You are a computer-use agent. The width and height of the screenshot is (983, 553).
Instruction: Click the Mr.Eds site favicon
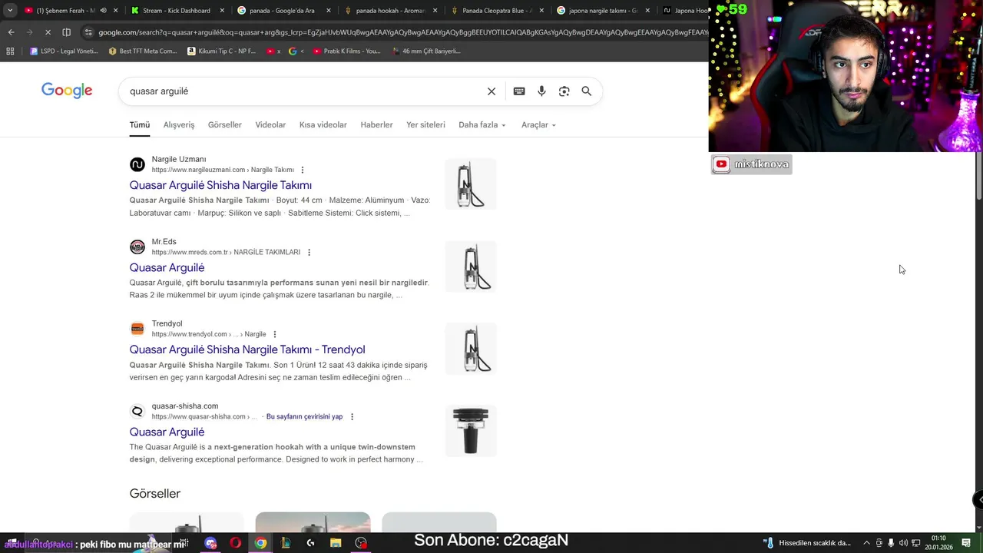[x=137, y=247]
